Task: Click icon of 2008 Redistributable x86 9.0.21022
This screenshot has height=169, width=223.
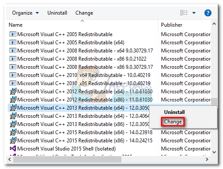Action: (13, 59)
